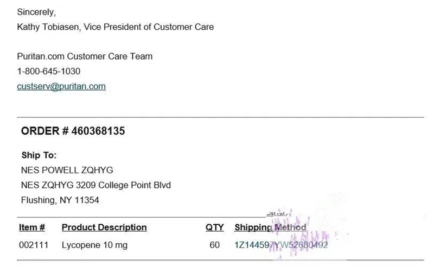The height and width of the screenshot is (279, 434).
Task: Click the Puritan.com Customer Care Team text
Action: (85, 56)
